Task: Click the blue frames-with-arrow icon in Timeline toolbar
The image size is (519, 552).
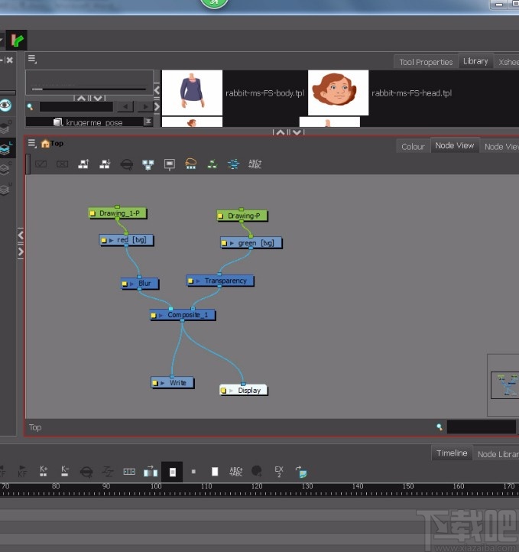Action: pyautogui.click(x=151, y=471)
